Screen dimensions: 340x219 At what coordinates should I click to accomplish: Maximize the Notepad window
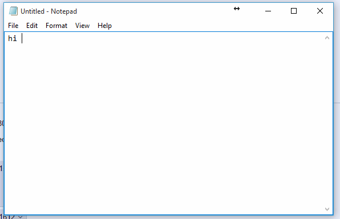click(294, 11)
